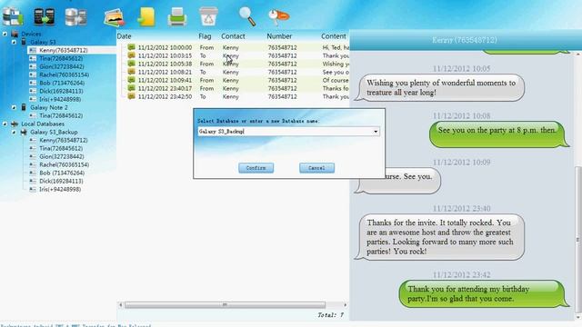Select Gion(327238442) under Galaxy S3

coord(62,66)
